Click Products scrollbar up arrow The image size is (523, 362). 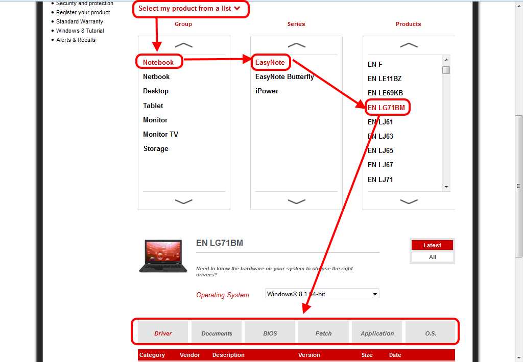446,59
